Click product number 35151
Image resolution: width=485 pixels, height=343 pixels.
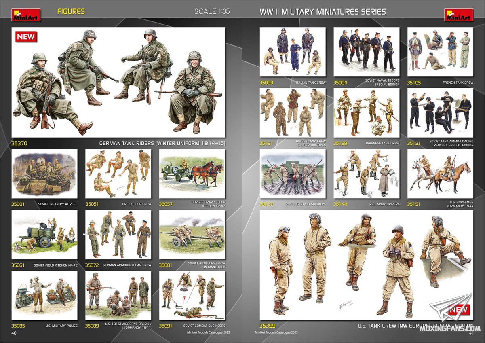click(414, 204)
